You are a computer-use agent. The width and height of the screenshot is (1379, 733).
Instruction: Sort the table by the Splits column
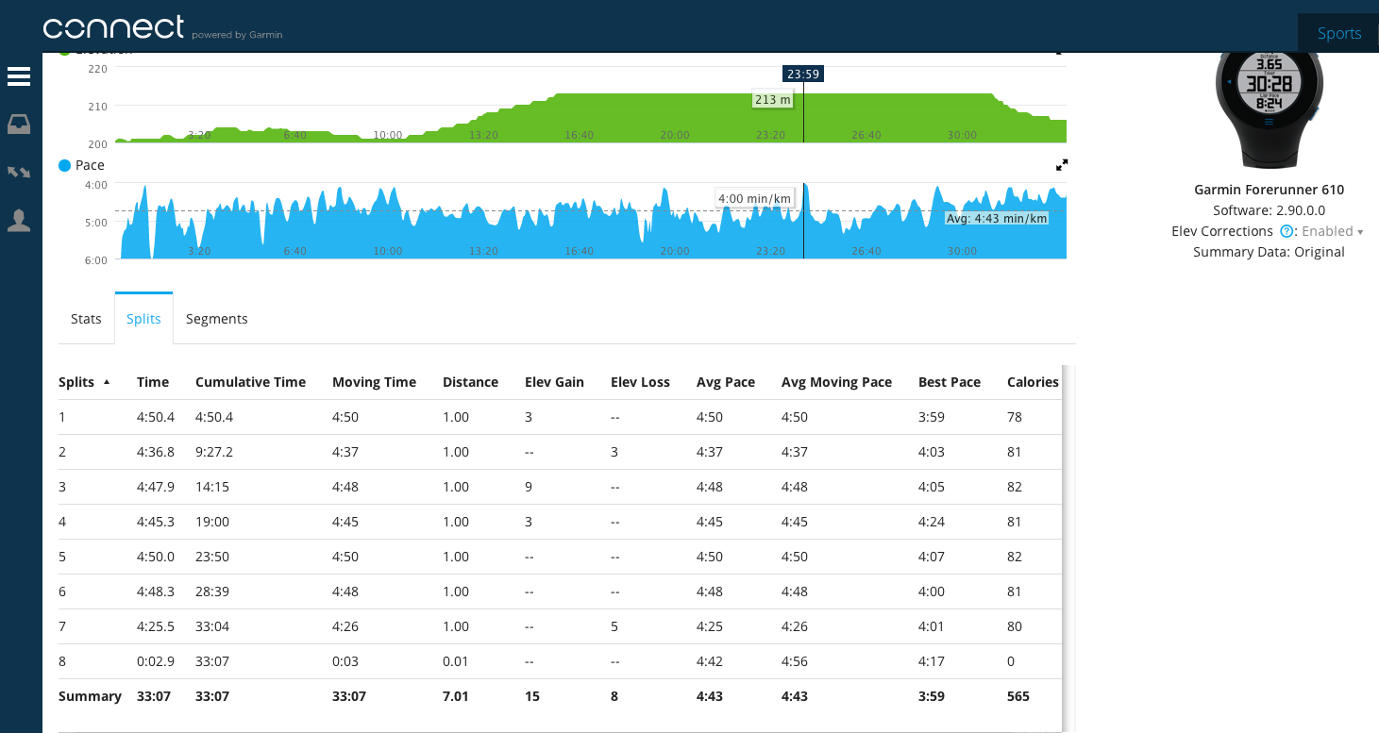tap(77, 382)
